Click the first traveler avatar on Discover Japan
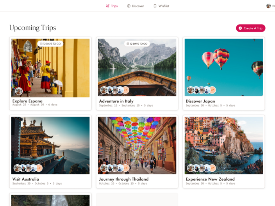 191,90
